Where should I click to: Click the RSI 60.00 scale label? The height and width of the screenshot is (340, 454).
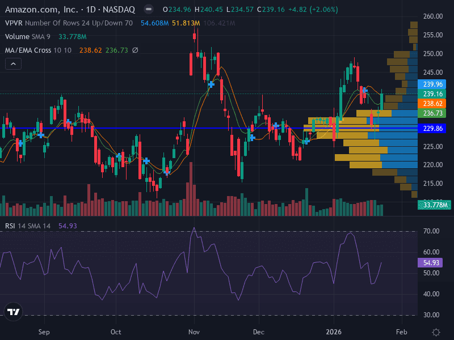tap(431, 252)
